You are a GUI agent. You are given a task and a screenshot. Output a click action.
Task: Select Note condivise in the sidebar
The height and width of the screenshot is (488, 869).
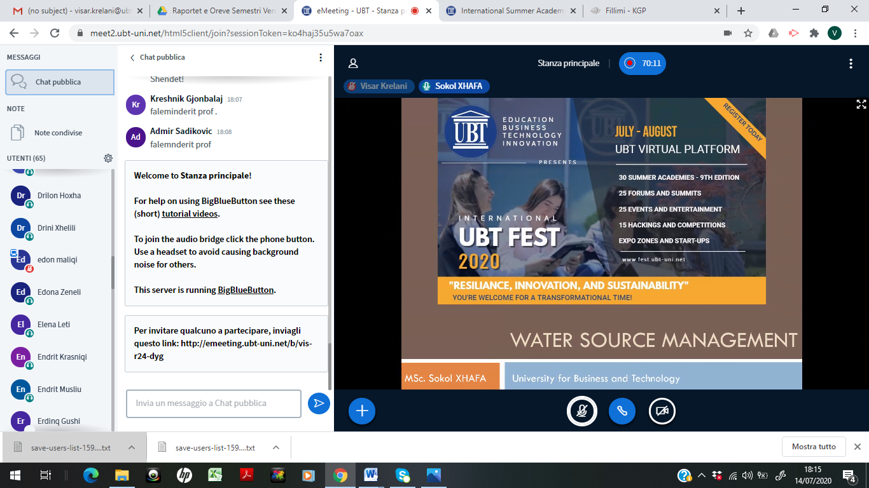(58, 133)
